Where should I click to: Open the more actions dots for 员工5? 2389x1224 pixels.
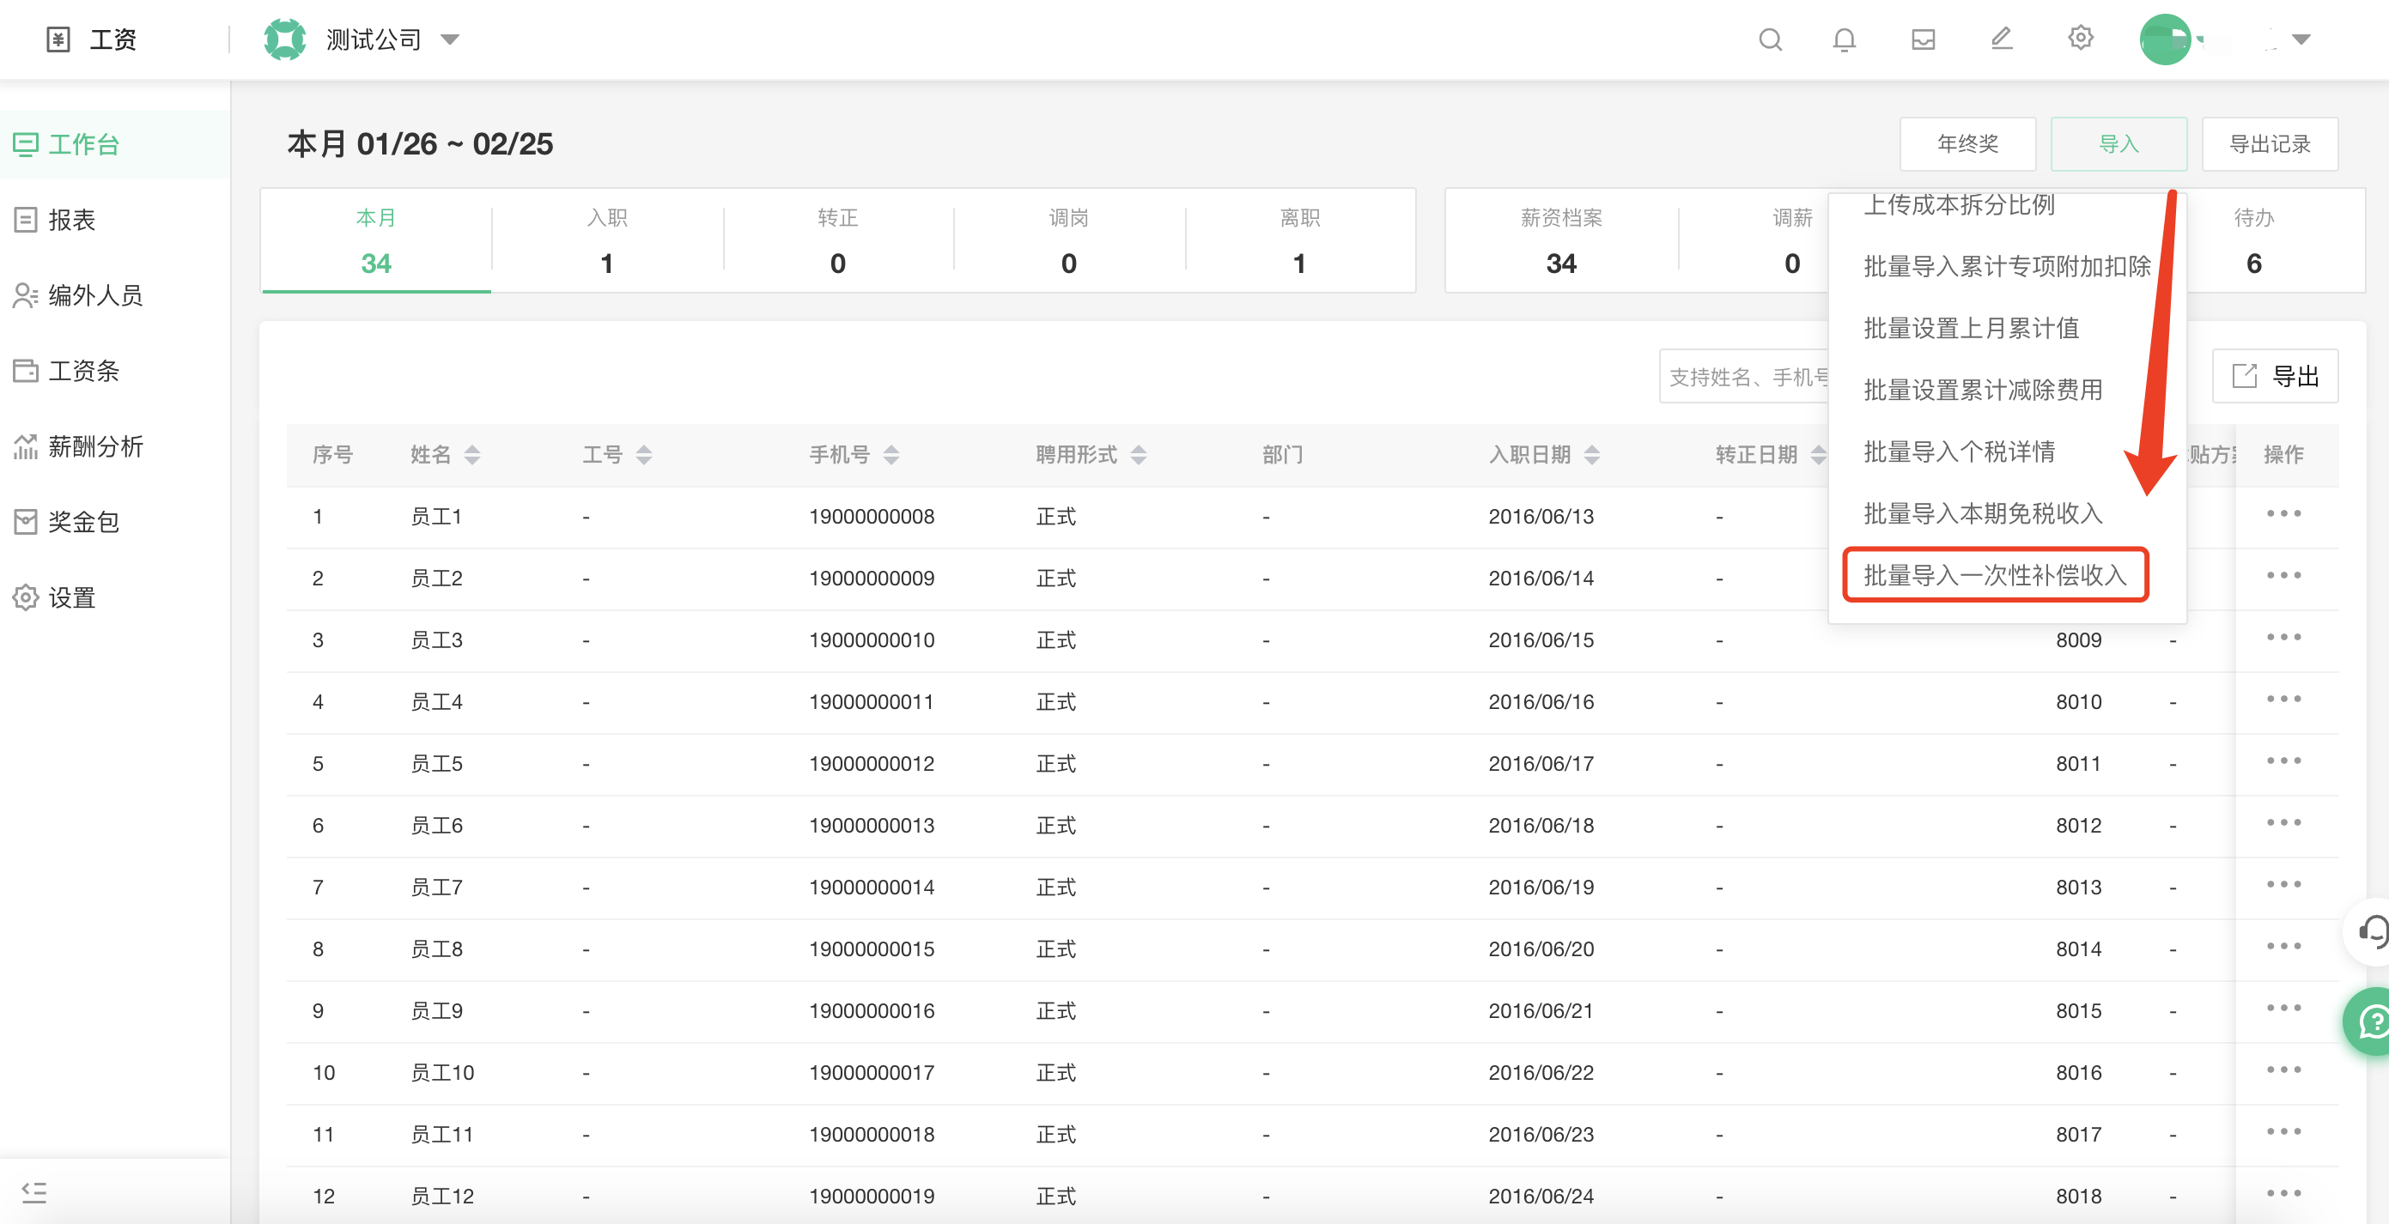coord(2284,761)
